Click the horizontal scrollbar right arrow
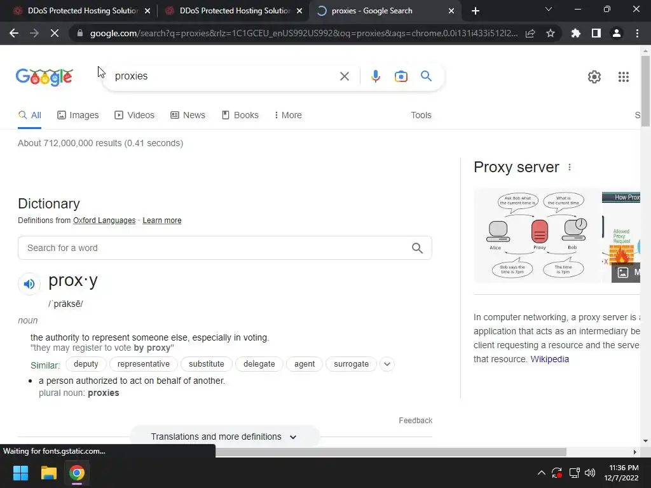 (635, 452)
